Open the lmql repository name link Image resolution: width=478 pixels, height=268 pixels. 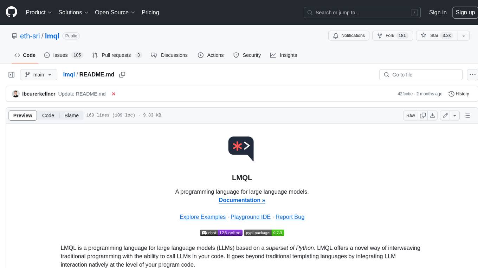[x=52, y=36]
